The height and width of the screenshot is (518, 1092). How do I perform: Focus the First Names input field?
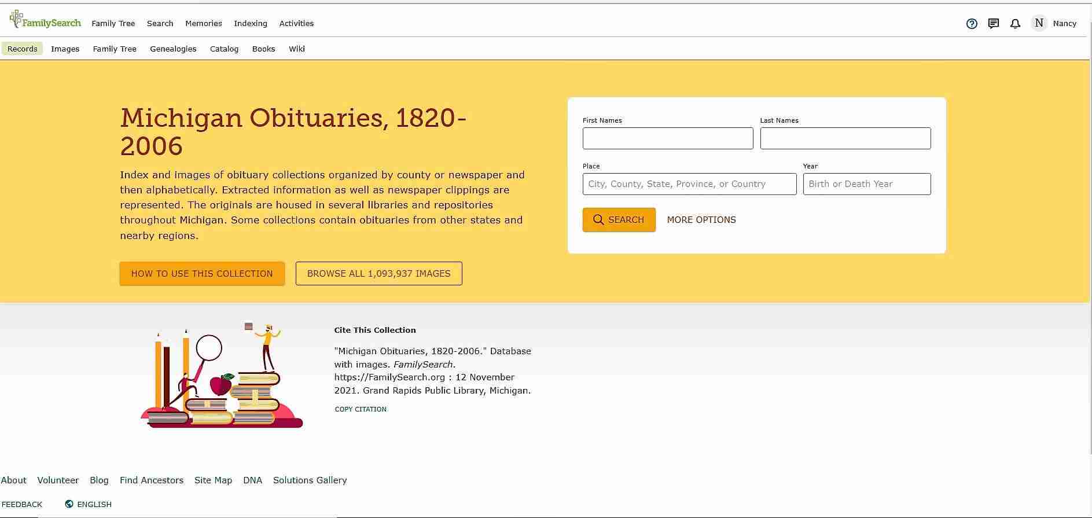(667, 138)
